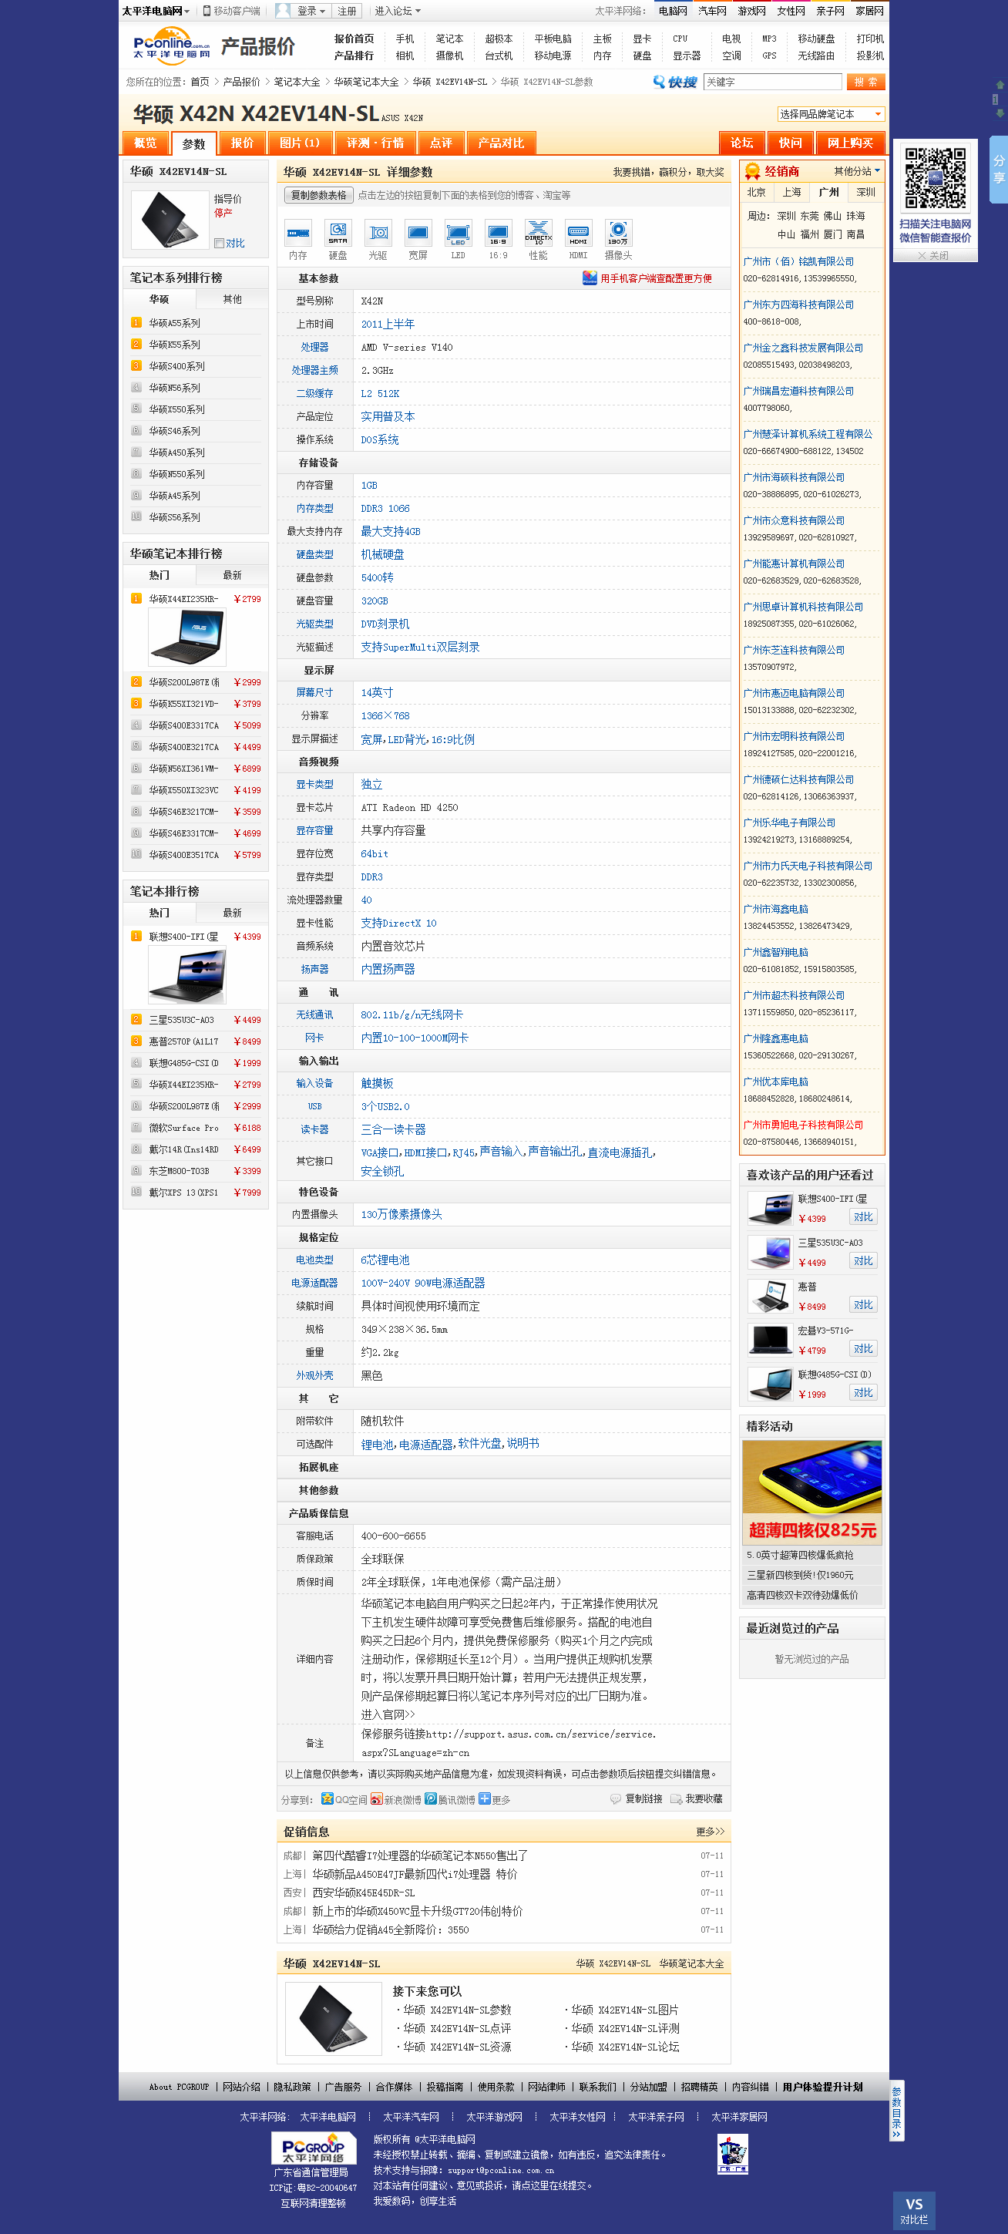The height and width of the screenshot is (2234, 1008).
Task: Click the 关键字 search input
Action: coord(772,82)
